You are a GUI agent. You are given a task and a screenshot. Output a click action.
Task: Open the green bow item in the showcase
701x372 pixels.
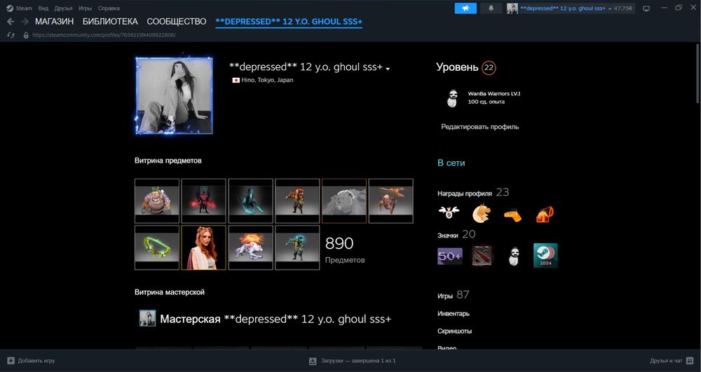(x=157, y=247)
